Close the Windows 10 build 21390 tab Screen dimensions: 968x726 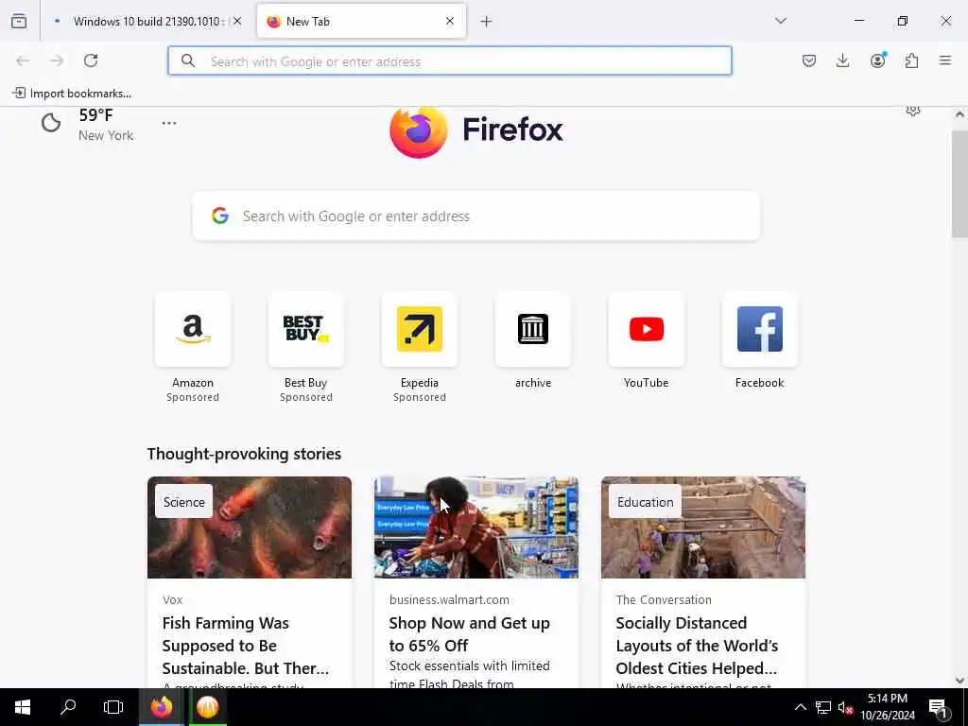point(237,21)
